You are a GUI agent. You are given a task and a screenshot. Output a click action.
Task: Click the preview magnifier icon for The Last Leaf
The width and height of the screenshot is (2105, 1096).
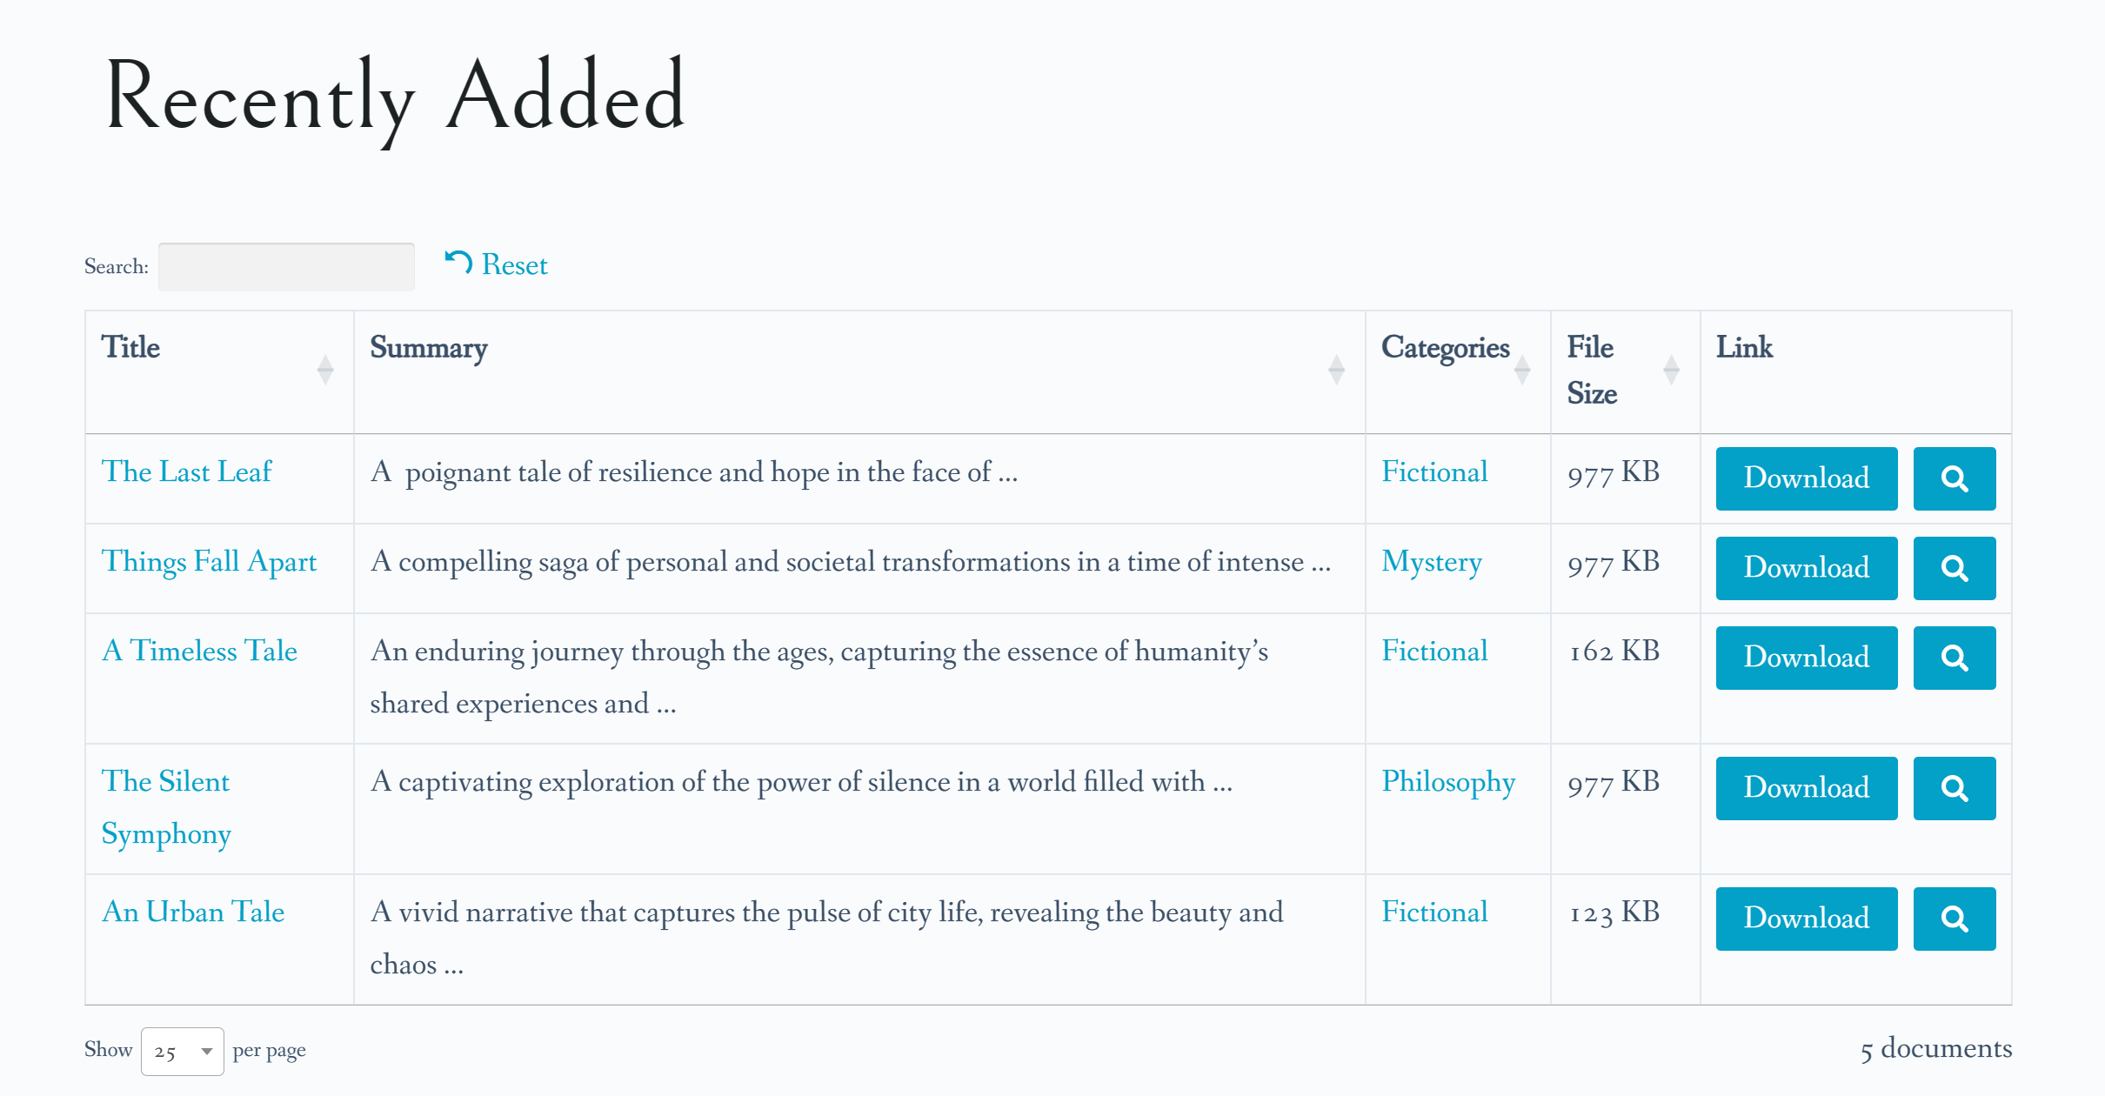[1955, 478]
